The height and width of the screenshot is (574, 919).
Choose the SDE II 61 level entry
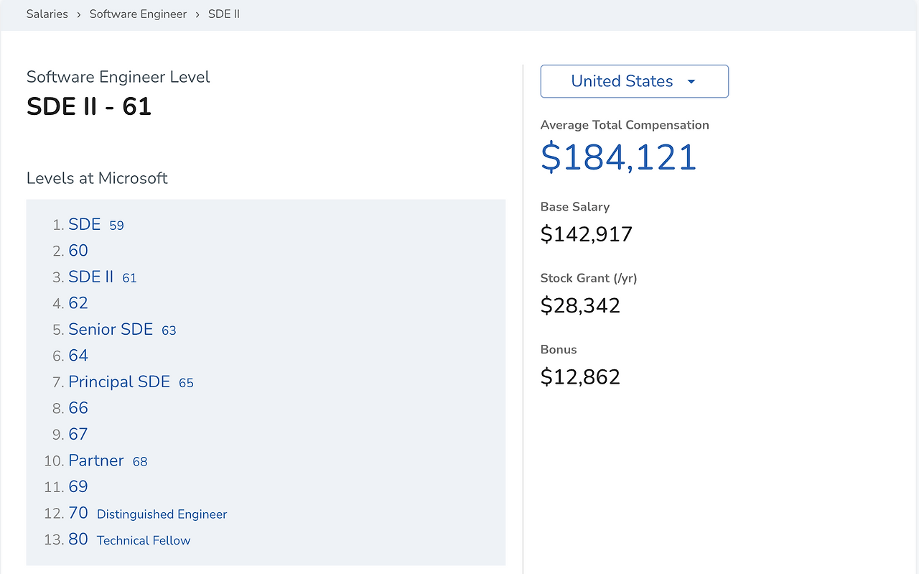tap(103, 277)
